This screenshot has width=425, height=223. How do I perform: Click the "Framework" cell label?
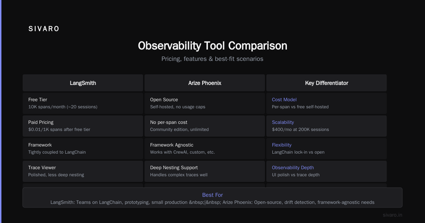tap(40, 145)
